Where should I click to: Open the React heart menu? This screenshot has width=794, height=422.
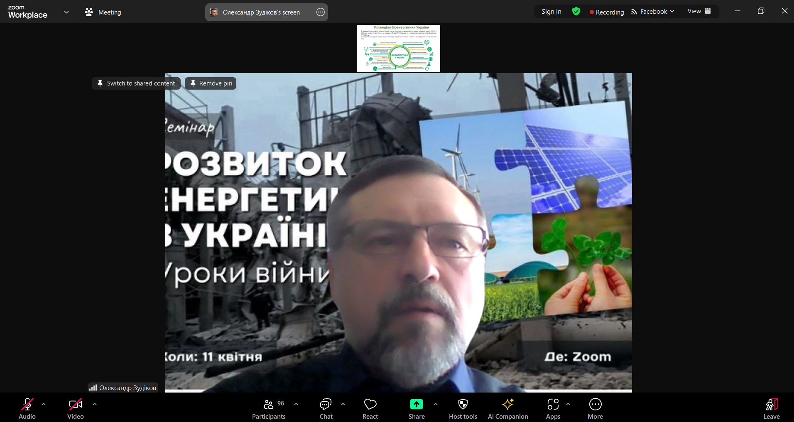[370, 409]
